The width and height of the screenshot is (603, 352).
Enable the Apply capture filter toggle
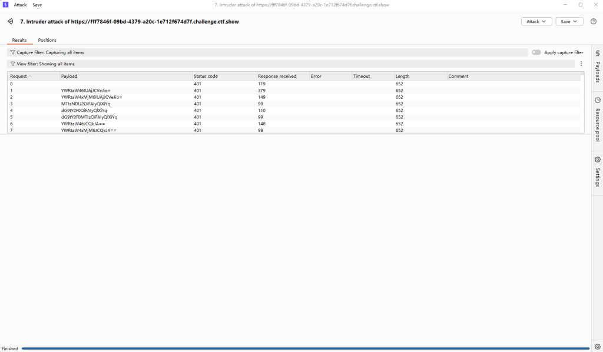(536, 52)
